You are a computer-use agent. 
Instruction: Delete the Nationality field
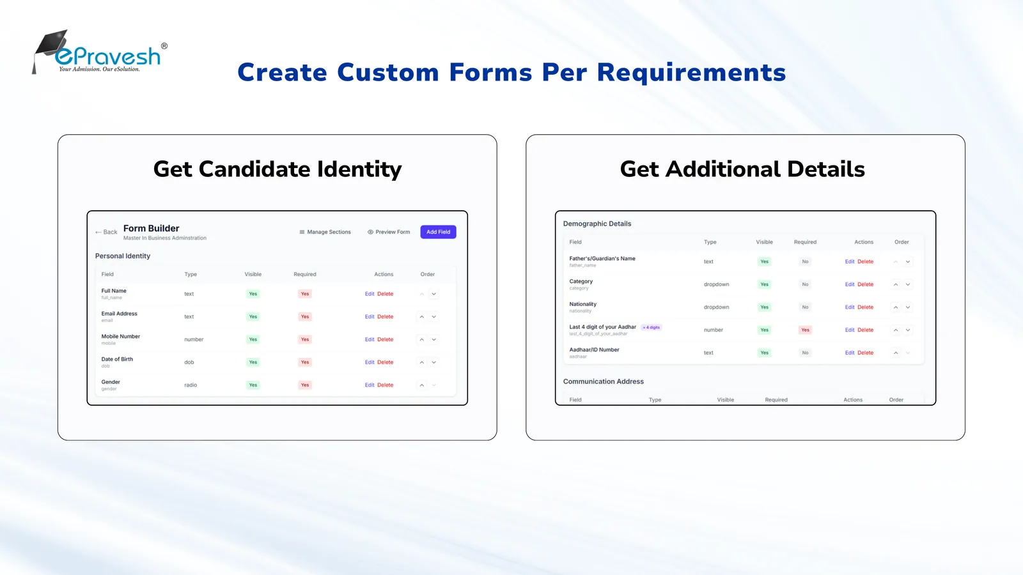click(866, 307)
